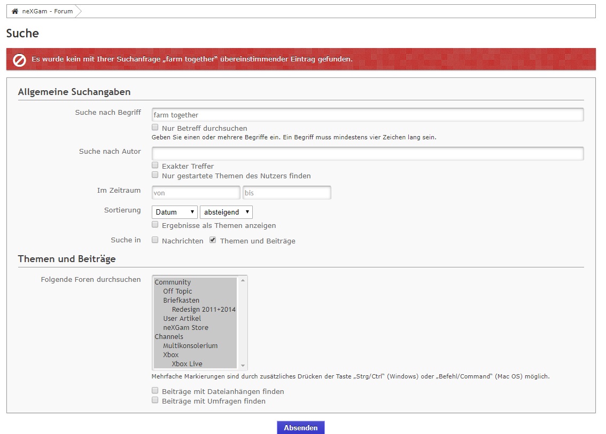Select Multikonsolerium forum entry
This screenshot has width=606, height=434.
click(195, 345)
